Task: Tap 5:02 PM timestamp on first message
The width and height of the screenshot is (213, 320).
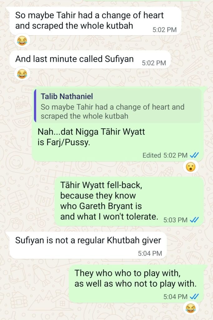Action: [x=165, y=30]
